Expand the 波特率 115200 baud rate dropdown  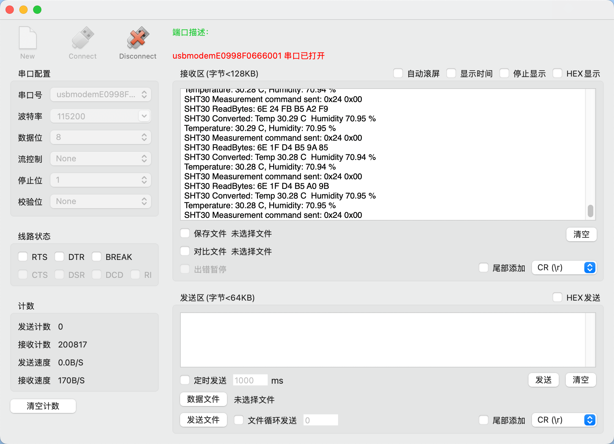pos(101,116)
